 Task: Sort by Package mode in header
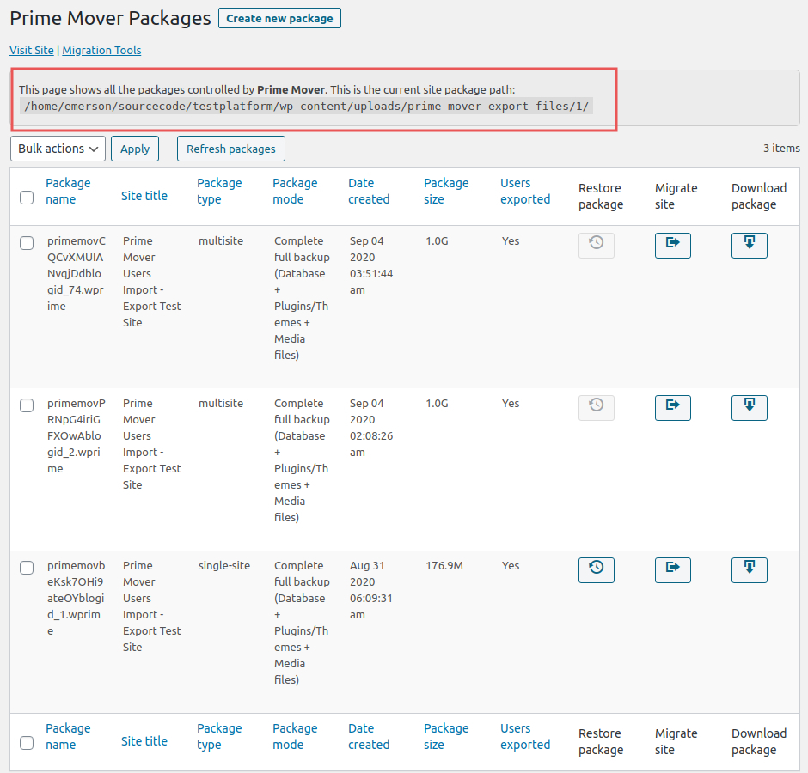coord(295,191)
